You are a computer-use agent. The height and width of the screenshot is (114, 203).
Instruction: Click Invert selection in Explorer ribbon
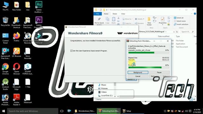coord(181,24)
